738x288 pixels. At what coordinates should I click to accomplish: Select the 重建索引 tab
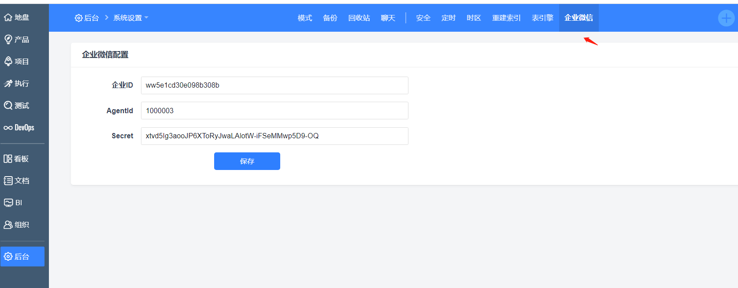507,18
